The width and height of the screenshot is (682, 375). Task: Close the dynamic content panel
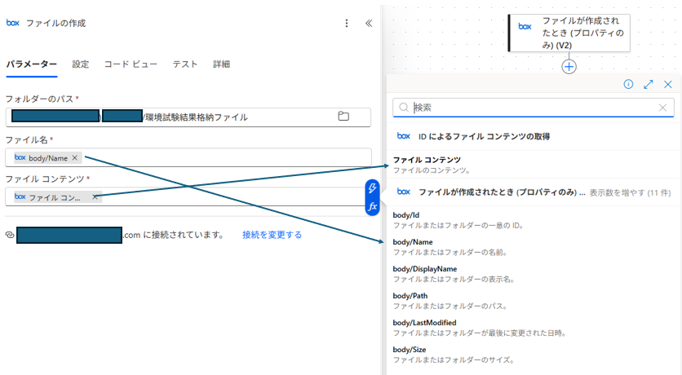[x=668, y=84]
